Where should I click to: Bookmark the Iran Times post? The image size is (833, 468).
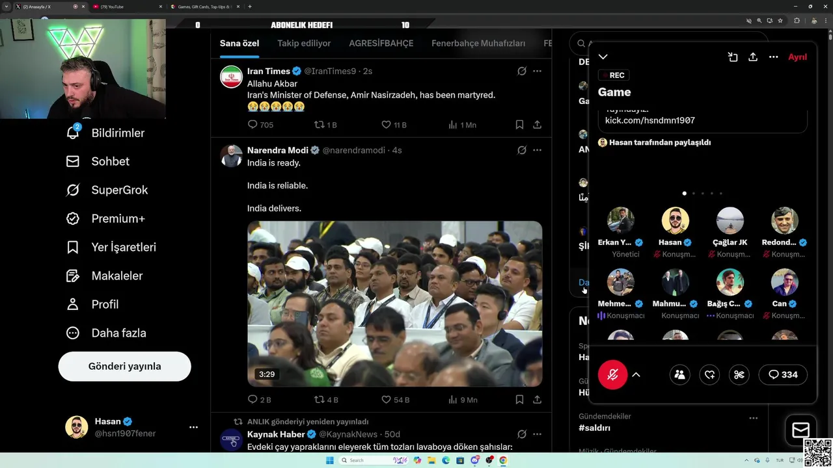519,124
